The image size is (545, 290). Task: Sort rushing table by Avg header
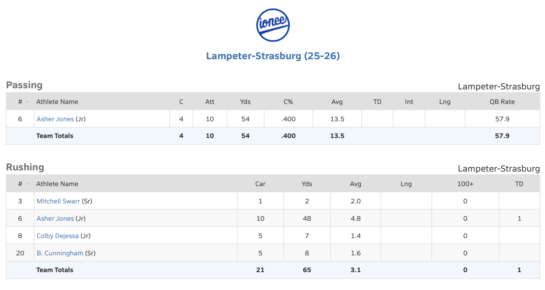click(x=356, y=184)
